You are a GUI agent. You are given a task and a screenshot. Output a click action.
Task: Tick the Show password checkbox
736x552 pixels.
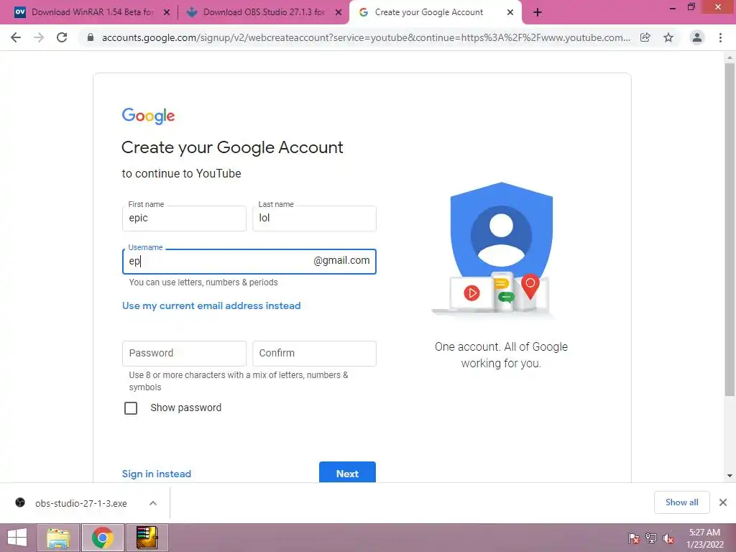[x=131, y=408]
